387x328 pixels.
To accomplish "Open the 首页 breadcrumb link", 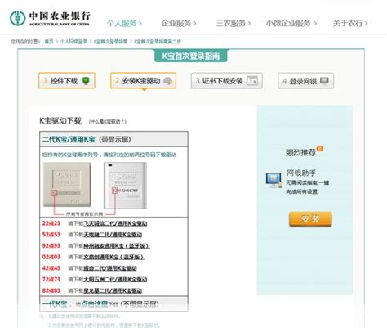I will (49, 42).
